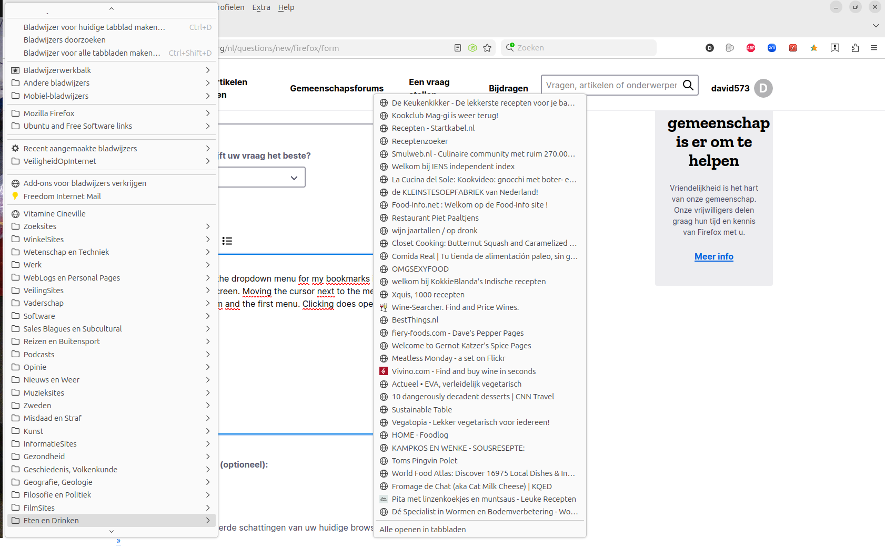Click the list formatting icon in editor
Image resolution: width=885 pixels, height=549 pixels.
[x=227, y=241]
